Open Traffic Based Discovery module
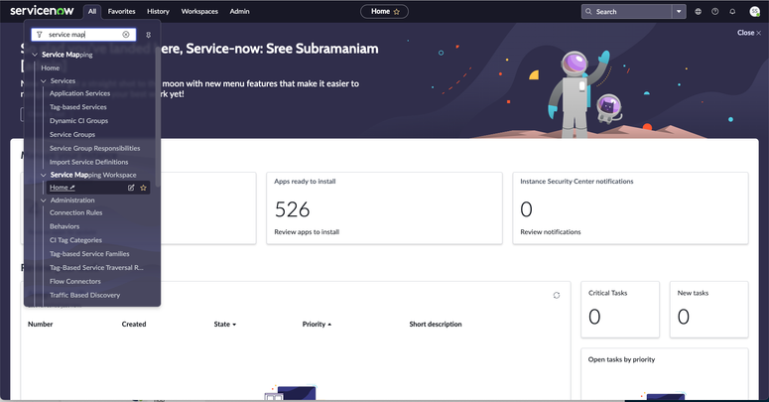 (x=84, y=295)
